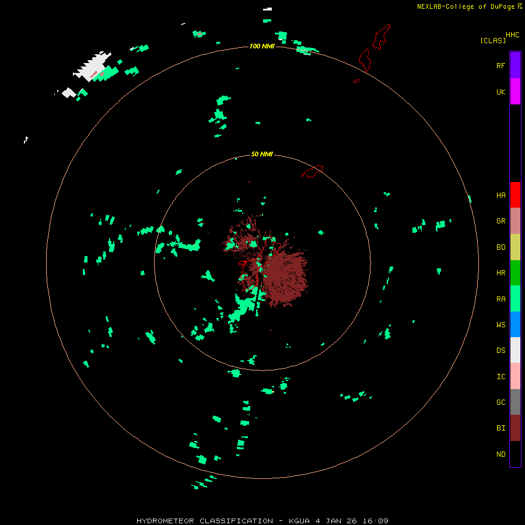This screenshot has height=525, width=525.
Task: Click the GC legend label
Action: [501, 402]
